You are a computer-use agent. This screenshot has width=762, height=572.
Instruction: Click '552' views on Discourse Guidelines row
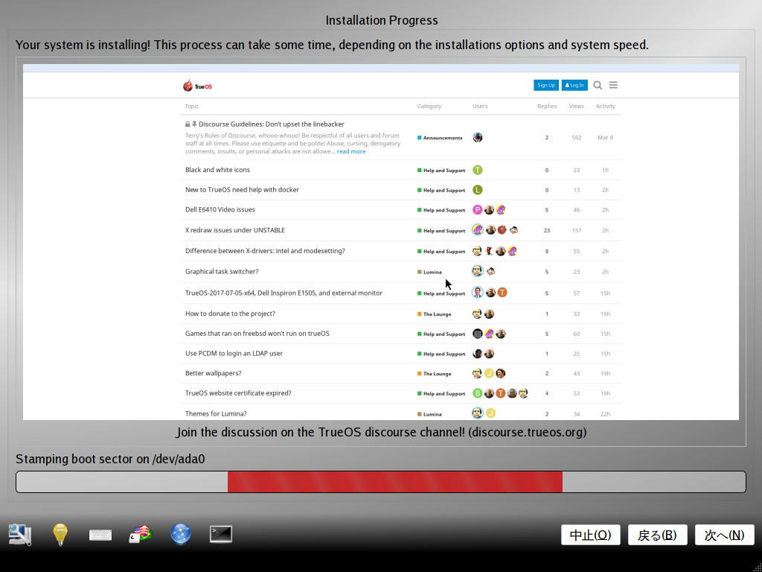click(577, 138)
